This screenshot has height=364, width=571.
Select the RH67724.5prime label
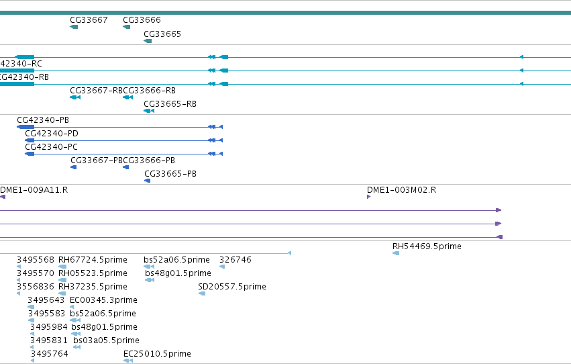[x=93, y=260]
